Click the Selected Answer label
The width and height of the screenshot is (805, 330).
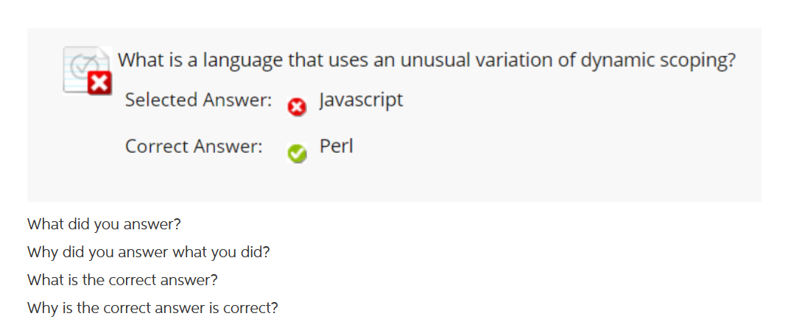[x=199, y=99]
